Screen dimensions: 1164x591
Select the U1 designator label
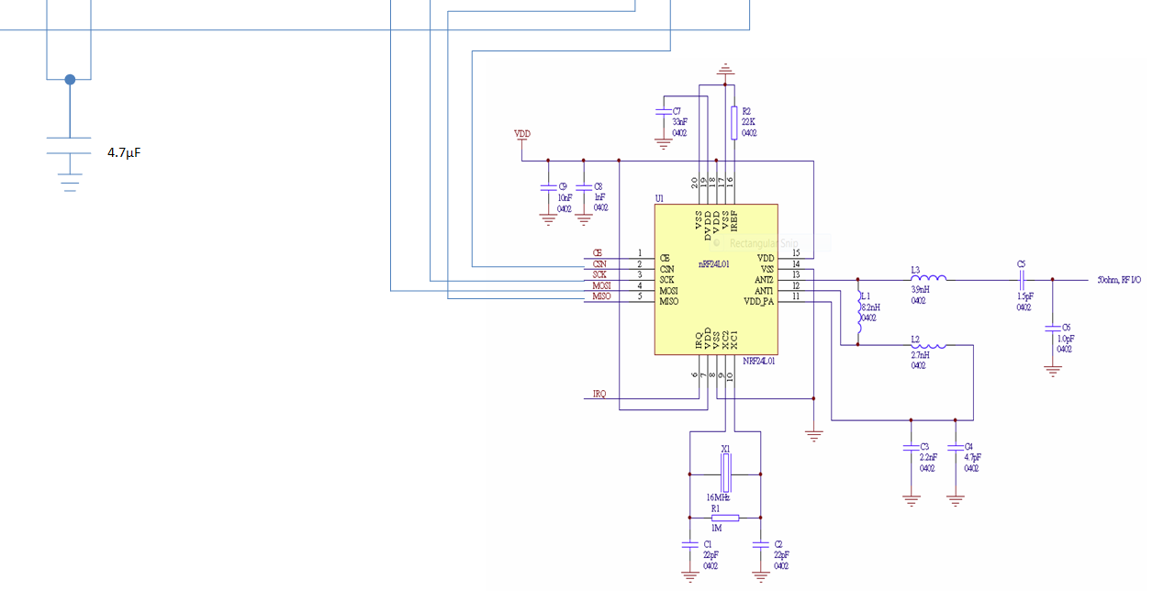point(659,198)
